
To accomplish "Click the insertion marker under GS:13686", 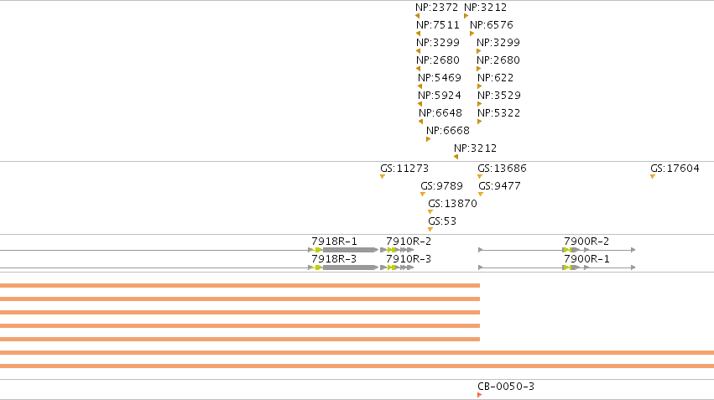I will coord(480,177).
